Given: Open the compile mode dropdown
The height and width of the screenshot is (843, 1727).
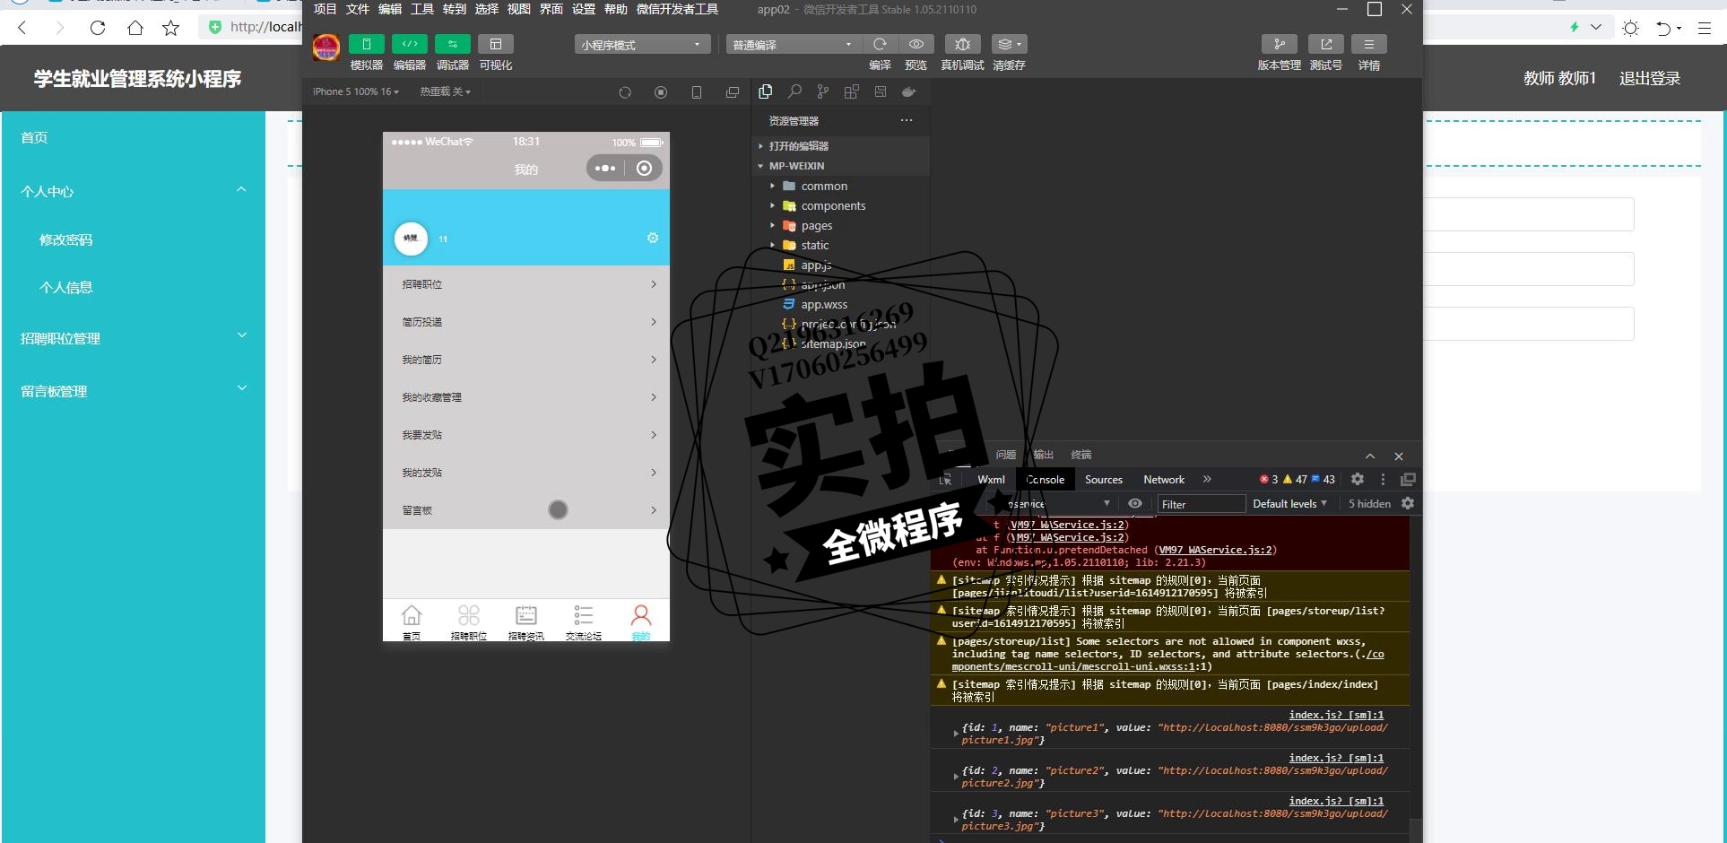Looking at the screenshot, I should pos(794,44).
